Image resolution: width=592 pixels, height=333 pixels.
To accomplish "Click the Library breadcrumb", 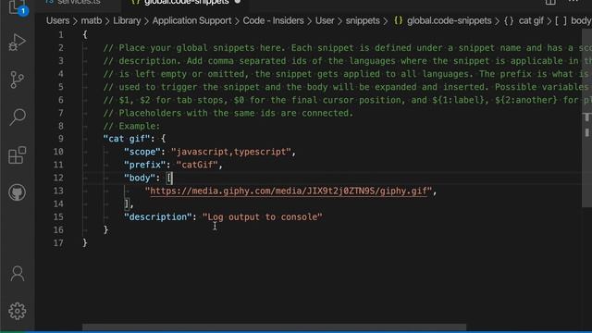I will (x=127, y=20).
